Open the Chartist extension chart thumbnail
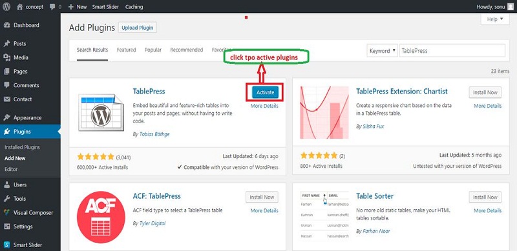 pyautogui.click(x=324, y=113)
